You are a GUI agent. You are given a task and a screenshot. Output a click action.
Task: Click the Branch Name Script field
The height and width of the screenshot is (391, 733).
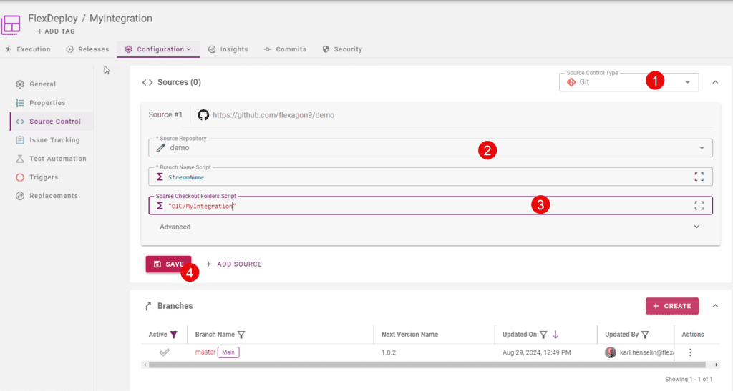pyautogui.click(x=430, y=177)
